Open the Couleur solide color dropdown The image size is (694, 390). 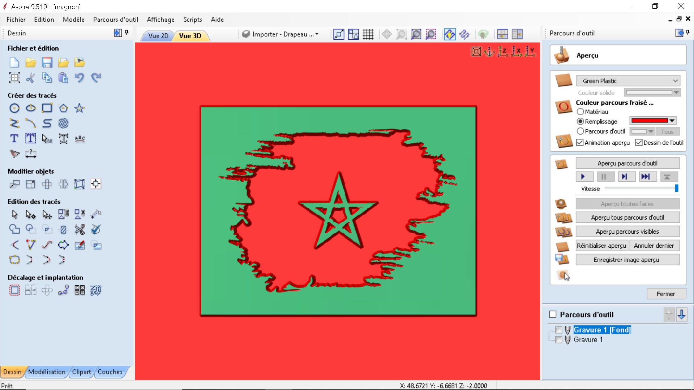[676, 93]
